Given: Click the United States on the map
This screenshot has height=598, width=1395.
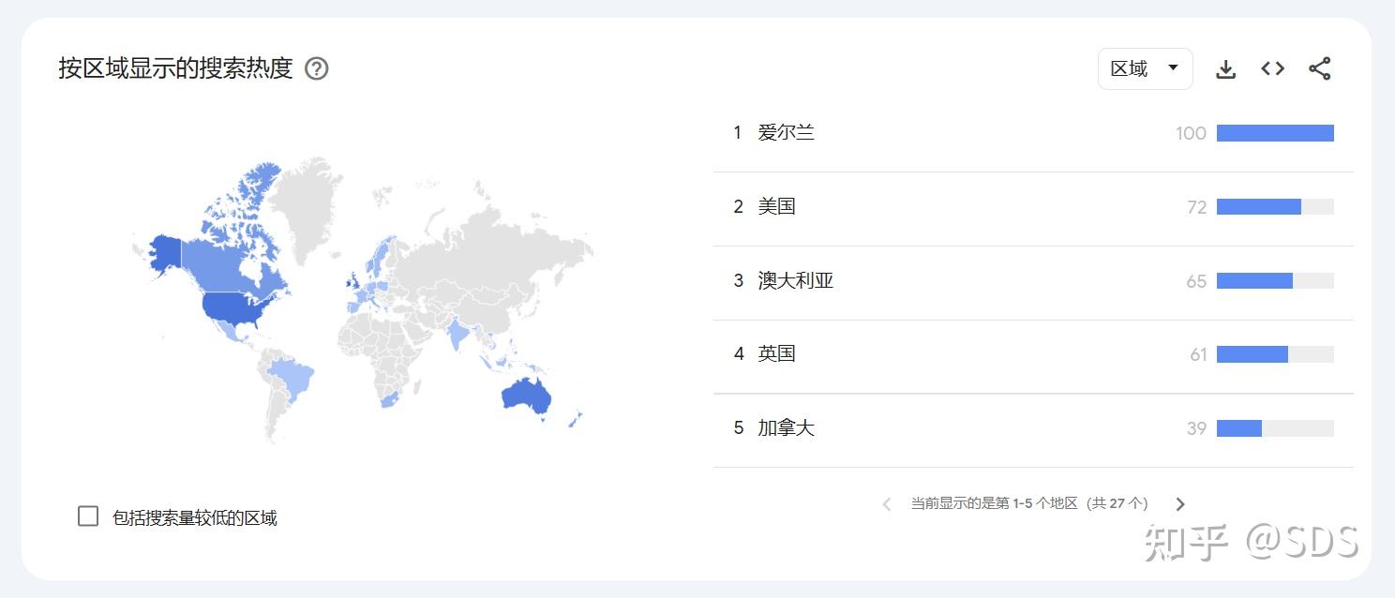Looking at the screenshot, I should pos(242,306).
